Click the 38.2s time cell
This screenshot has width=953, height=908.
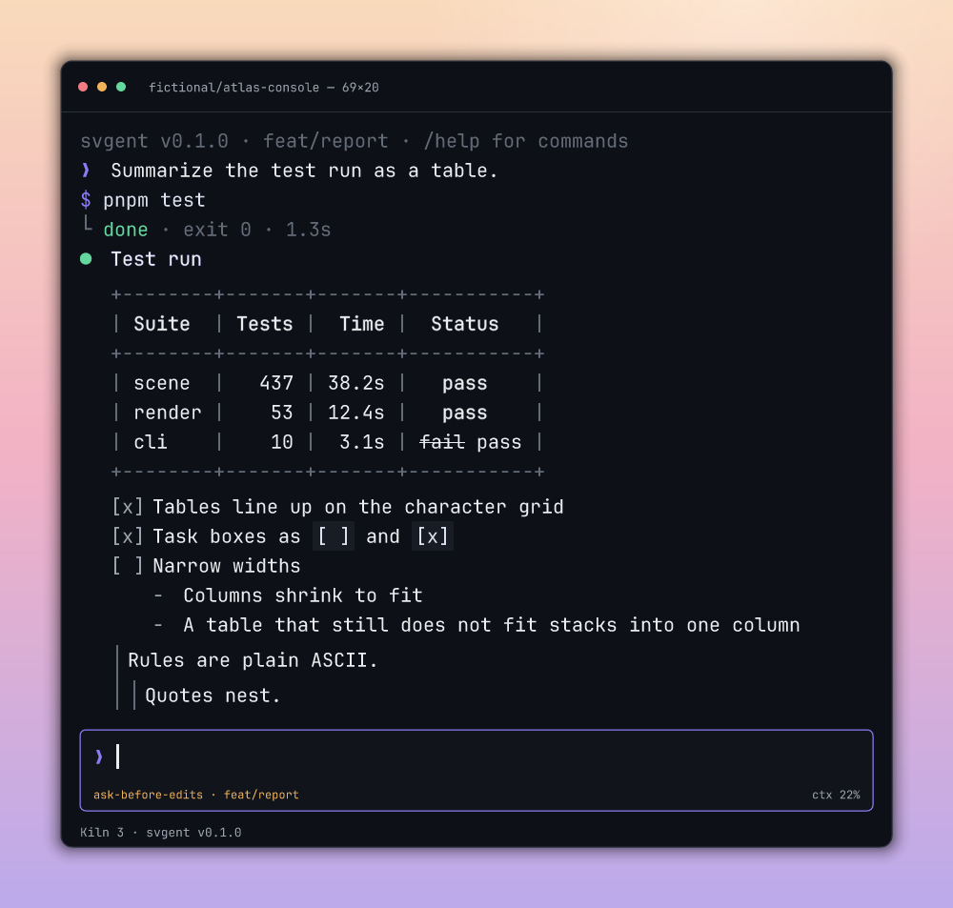(356, 383)
